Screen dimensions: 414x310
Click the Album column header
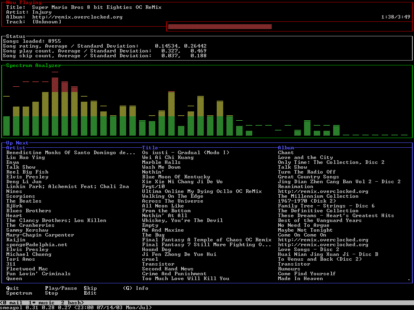pos(286,148)
